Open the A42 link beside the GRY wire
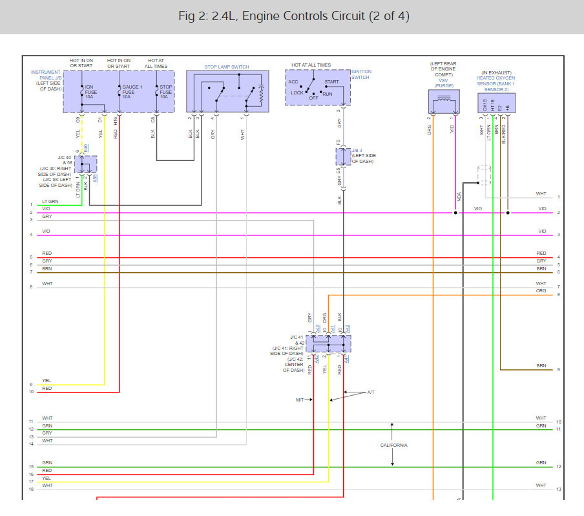The width and height of the screenshot is (584, 516). [x=318, y=328]
